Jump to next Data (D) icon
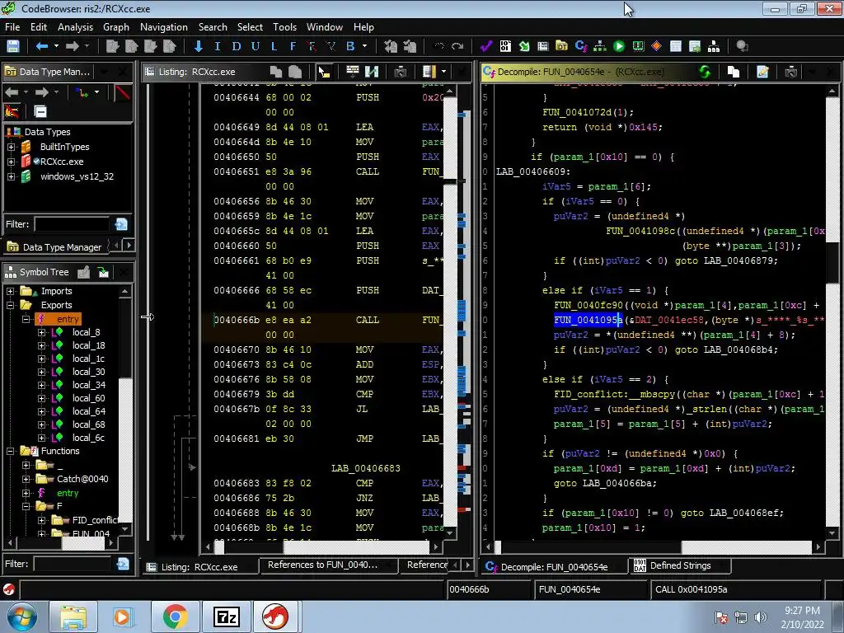Screen dimensions: 844x633 [x=237, y=46]
